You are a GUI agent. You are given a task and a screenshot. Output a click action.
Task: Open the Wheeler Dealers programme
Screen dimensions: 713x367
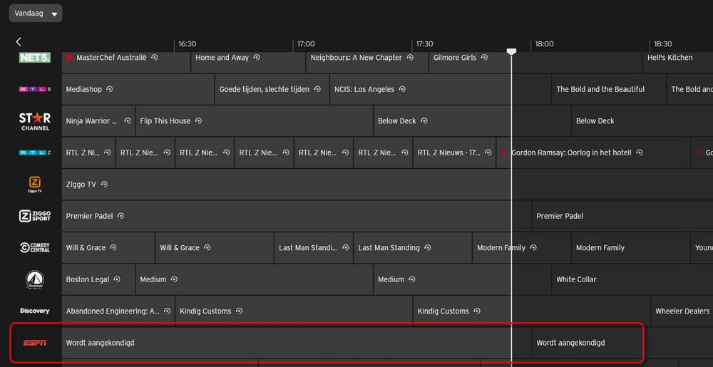point(682,311)
